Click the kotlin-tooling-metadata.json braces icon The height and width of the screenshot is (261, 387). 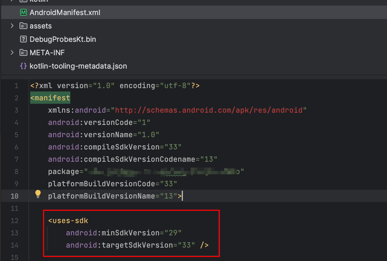point(23,66)
